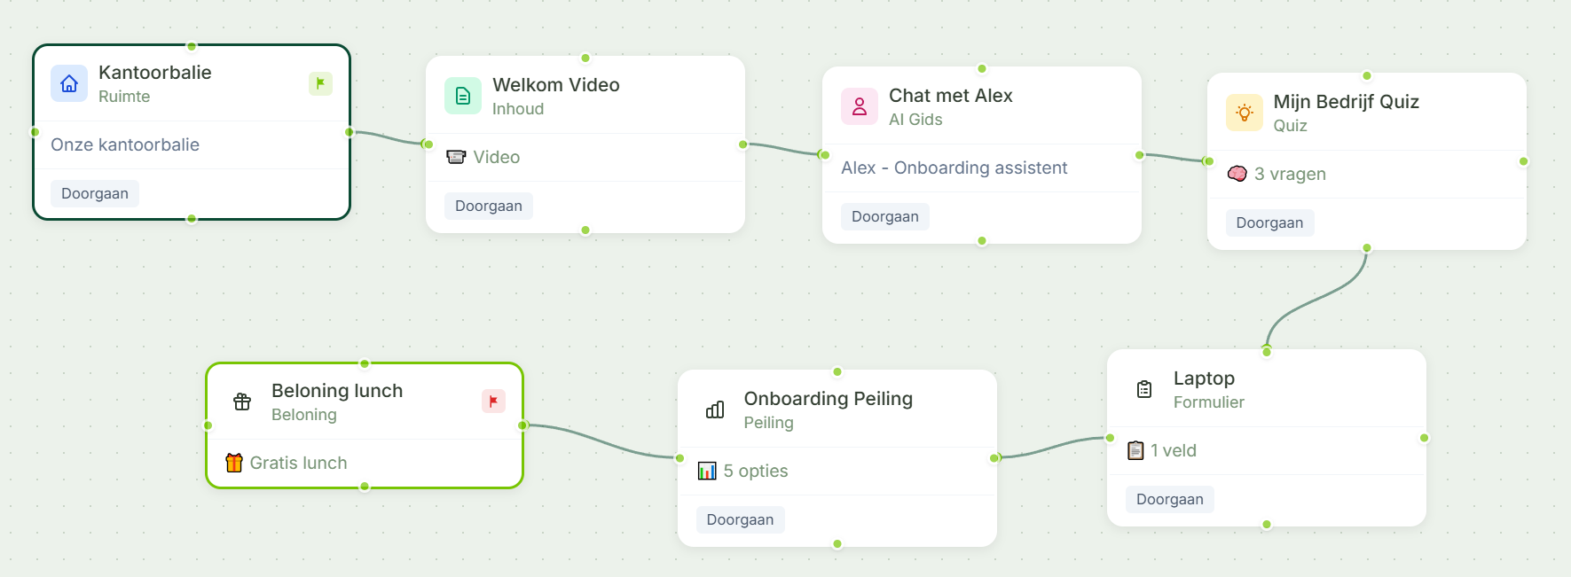
Task: Click the bar chart icon on Onboarding Peiling
Action: pyautogui.click(x=714, y=409)
